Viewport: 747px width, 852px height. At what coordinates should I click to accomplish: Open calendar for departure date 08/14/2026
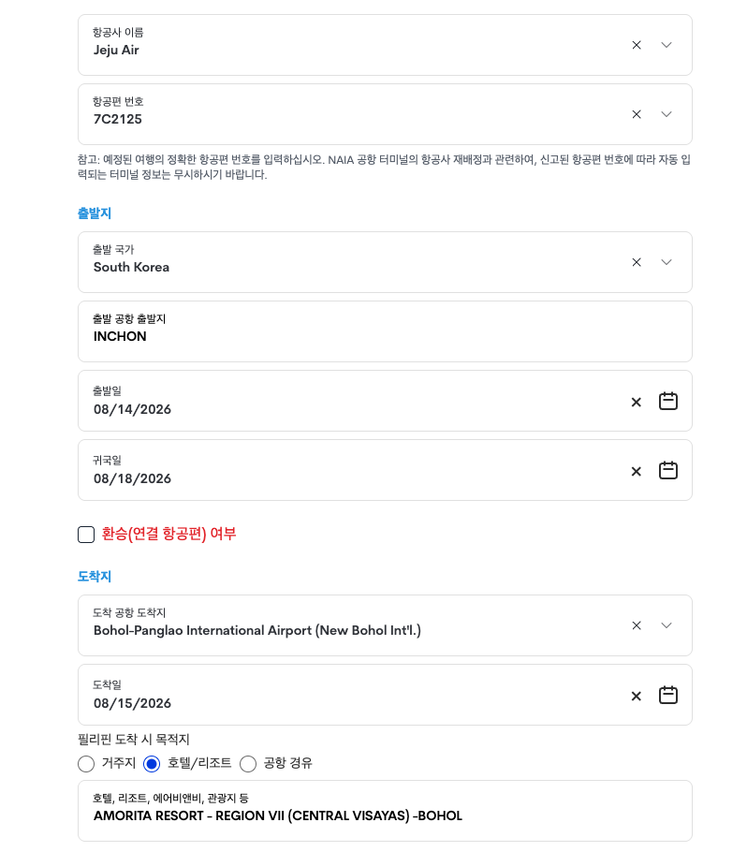(667, 401)
